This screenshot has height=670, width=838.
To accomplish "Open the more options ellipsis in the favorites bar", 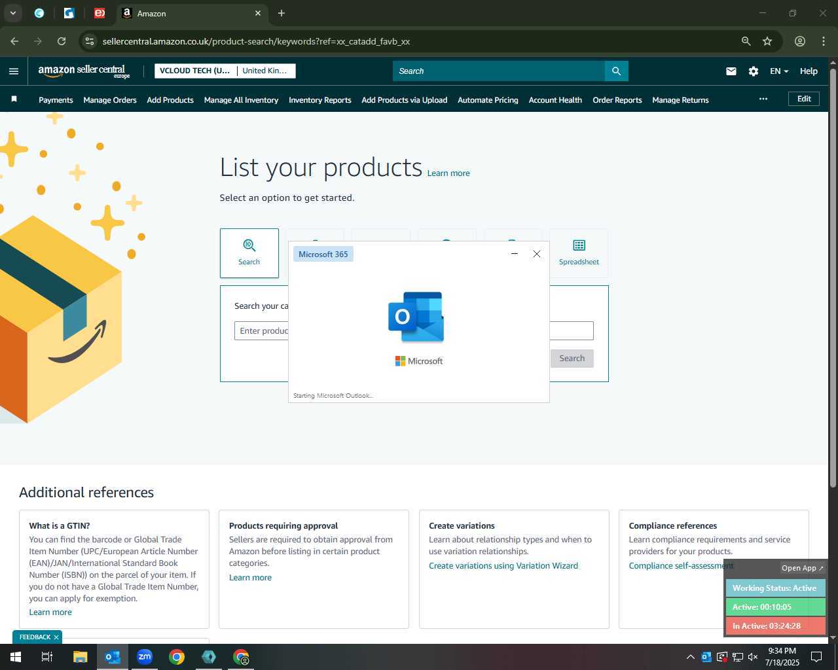I will (x=763, y=99).
